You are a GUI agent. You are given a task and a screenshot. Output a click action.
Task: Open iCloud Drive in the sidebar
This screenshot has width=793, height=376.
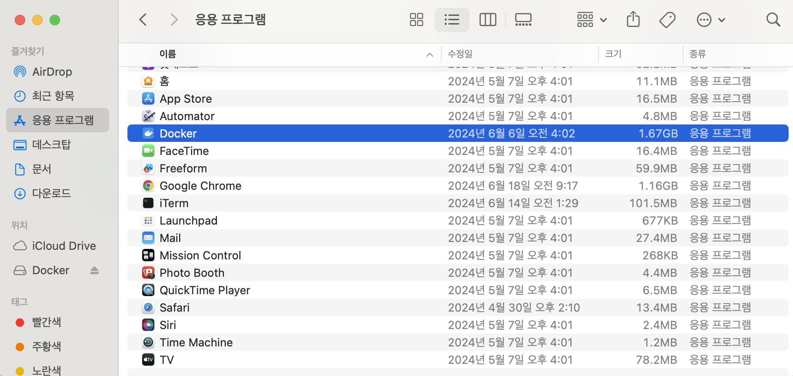click(57, 246)
